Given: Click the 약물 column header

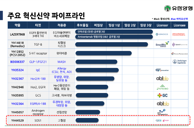Looking at the screenshot, I should [x=17, y=25].
